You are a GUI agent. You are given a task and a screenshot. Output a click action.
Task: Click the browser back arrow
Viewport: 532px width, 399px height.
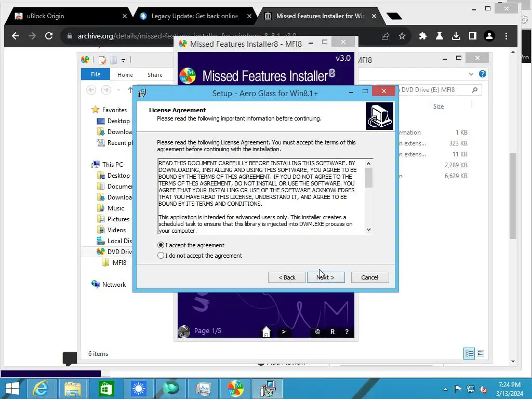coord(16,36)
